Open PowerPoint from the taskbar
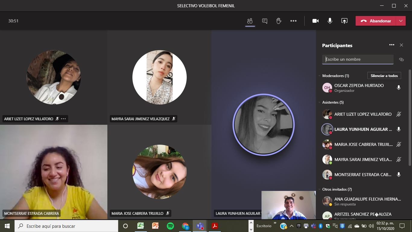 (x=155, y=226)
